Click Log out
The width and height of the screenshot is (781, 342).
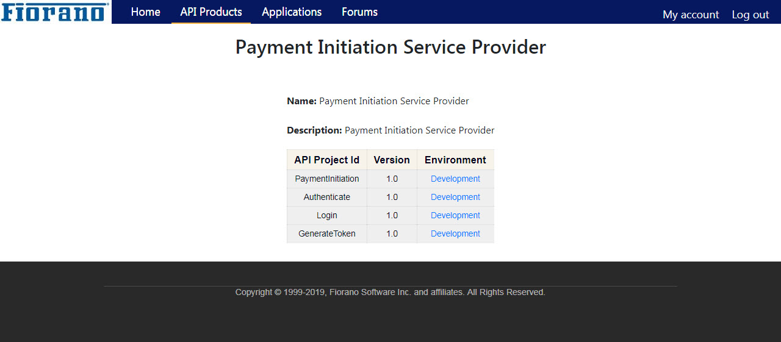coord(750,15)
